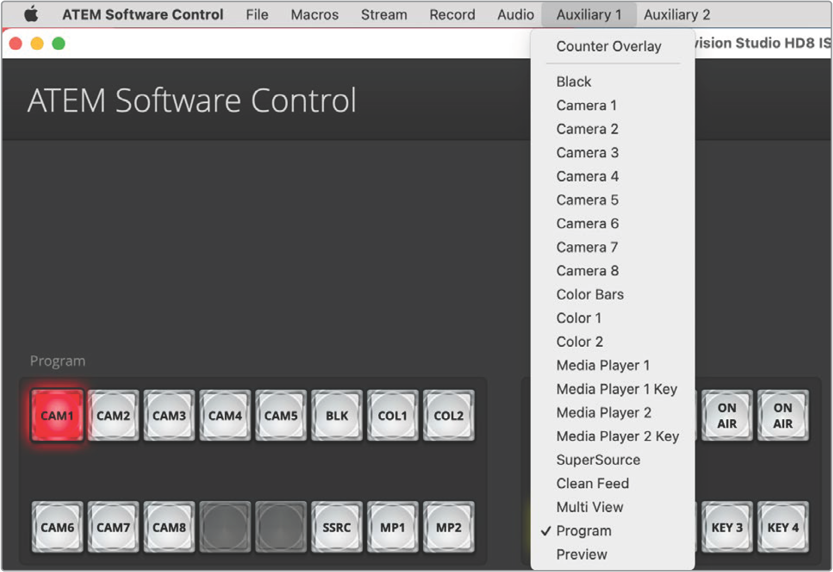Open the File menu
The height and width of the screenshot is (572, 833).
tap(257, 15)
